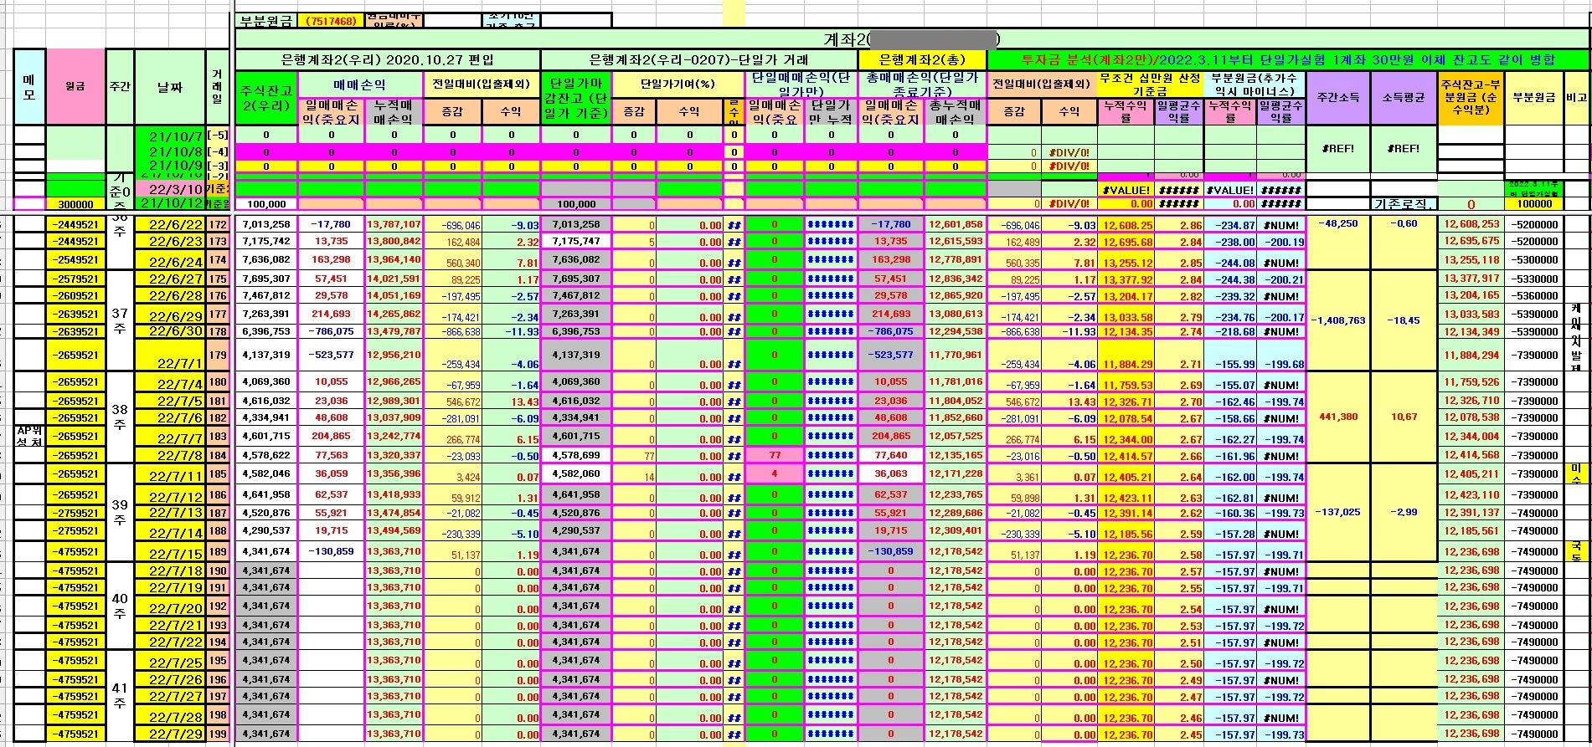Select the '기존로직' cell
This screenshot has height=747, width=1592.
(x=1404, y=204)
